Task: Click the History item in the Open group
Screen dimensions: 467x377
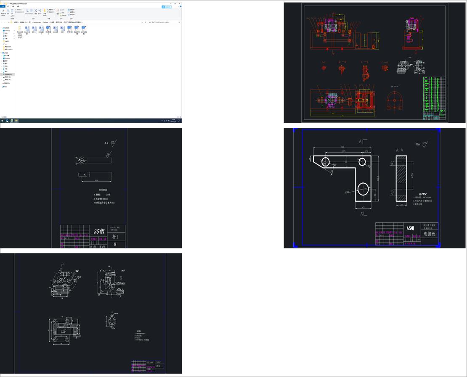Action: point(63,16)
